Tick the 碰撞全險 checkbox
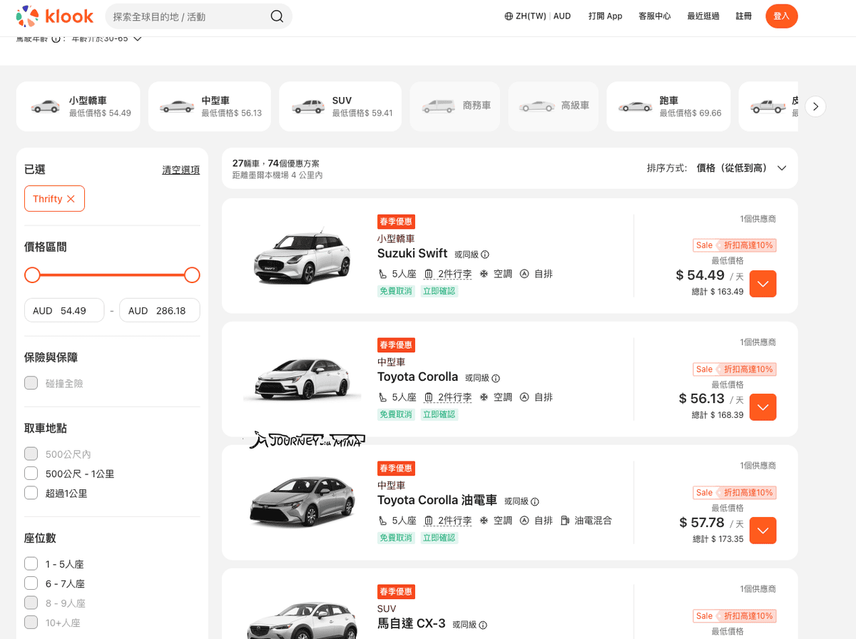 click(31, 383)
